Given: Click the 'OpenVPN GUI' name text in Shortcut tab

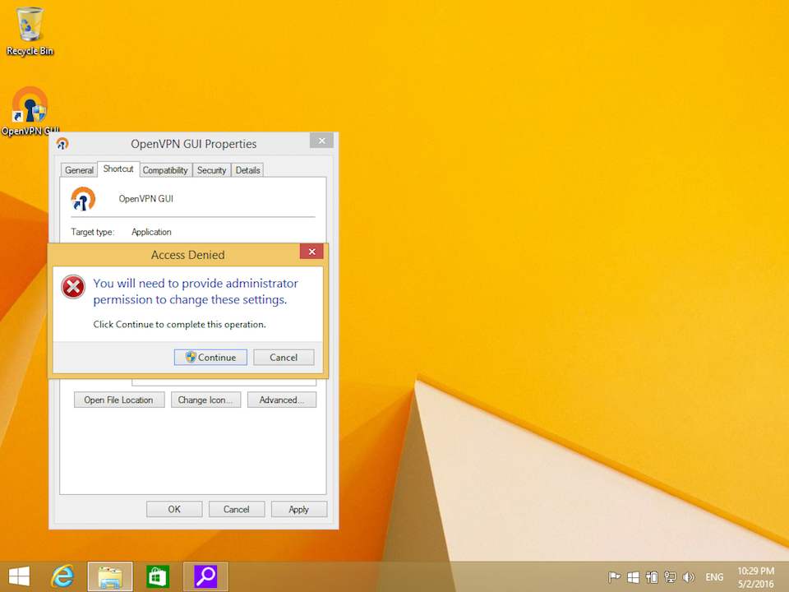Looking at the screenshot, I should point(146,199).
